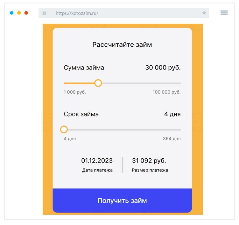Focus the kotozaim.ru URL field
The image size is (239, 225).
tap(121, 13)
